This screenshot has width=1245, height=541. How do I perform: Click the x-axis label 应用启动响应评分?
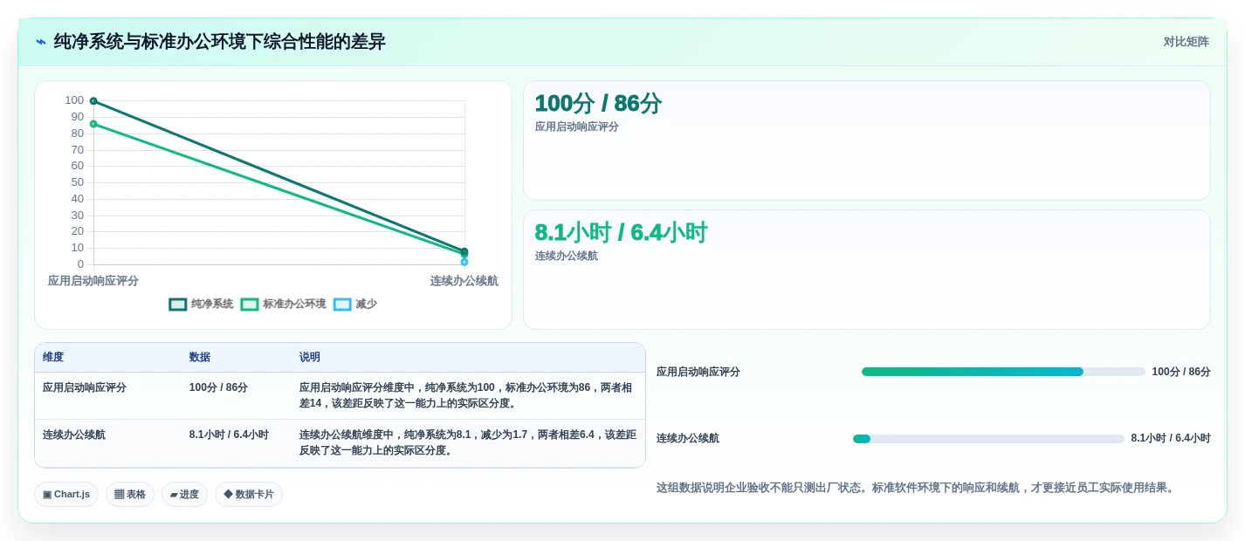pyautogui.click(x=93, y=281)
